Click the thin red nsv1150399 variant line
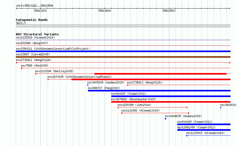 click(x=152, y=107)
